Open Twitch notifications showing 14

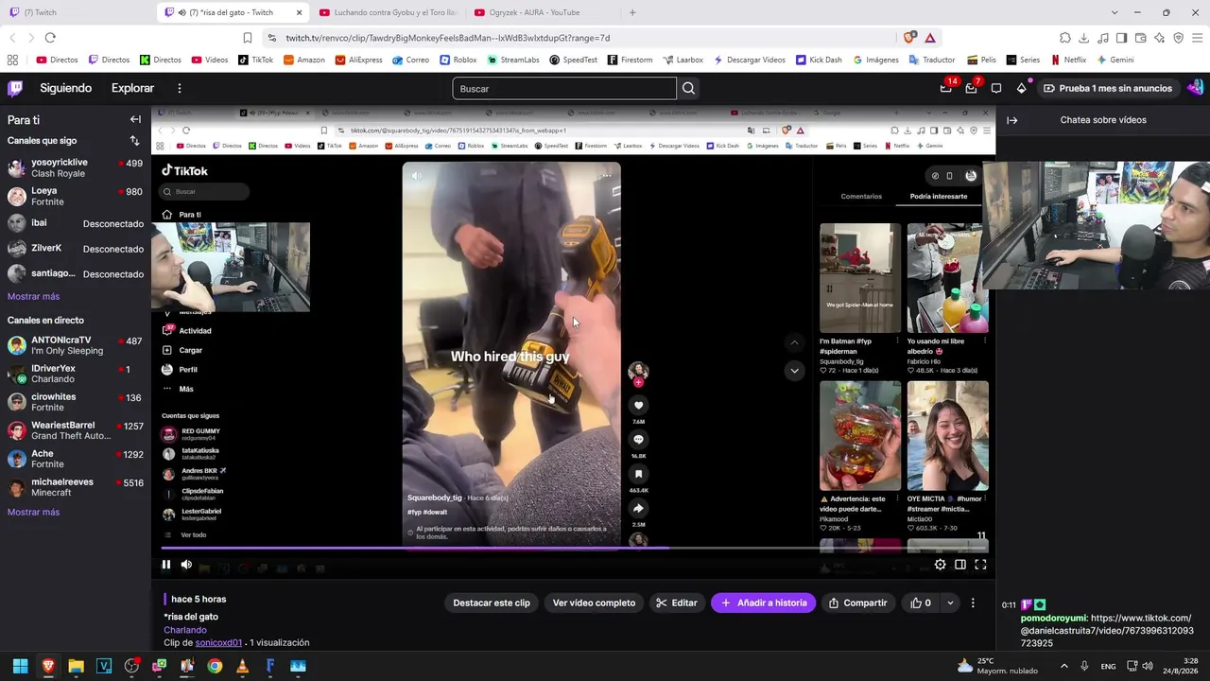click(x=946, y=88)
